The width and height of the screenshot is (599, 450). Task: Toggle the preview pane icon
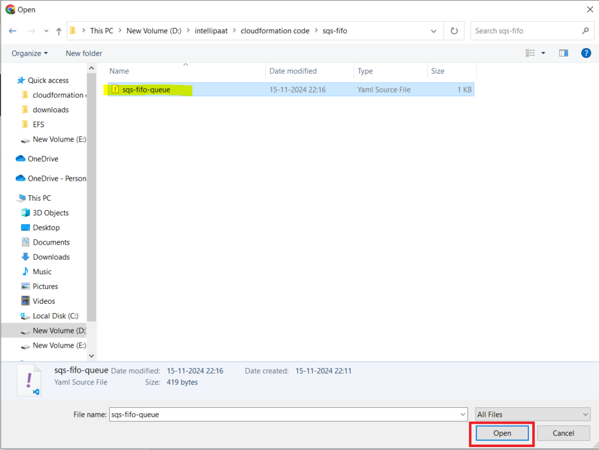click(x=563, y=53)
